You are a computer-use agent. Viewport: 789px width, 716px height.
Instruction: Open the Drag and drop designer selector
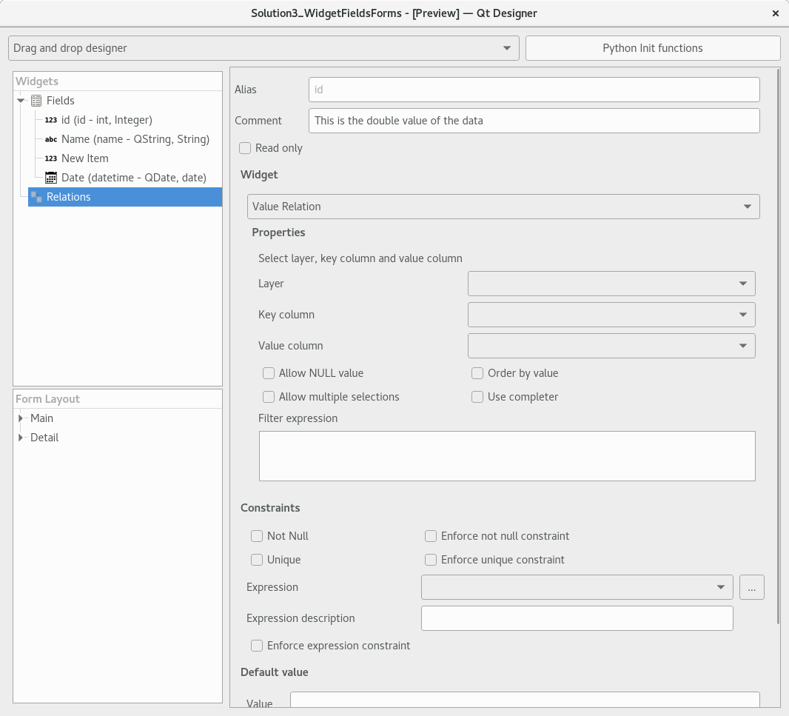(x=263, y=47)
